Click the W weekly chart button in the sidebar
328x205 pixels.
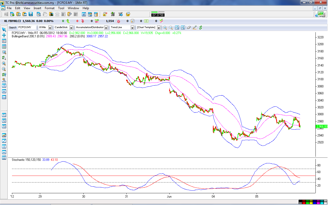pos(4,91)
